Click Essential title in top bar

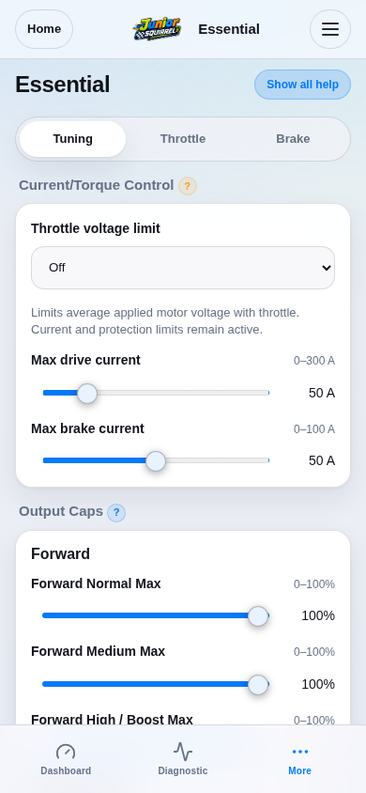coord(229,29)
